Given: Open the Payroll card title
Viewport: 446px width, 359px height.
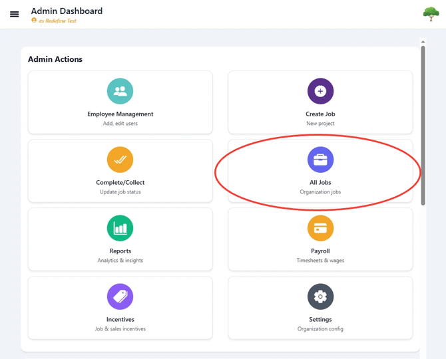Looking at the screenshot, I should coord(320,251).
